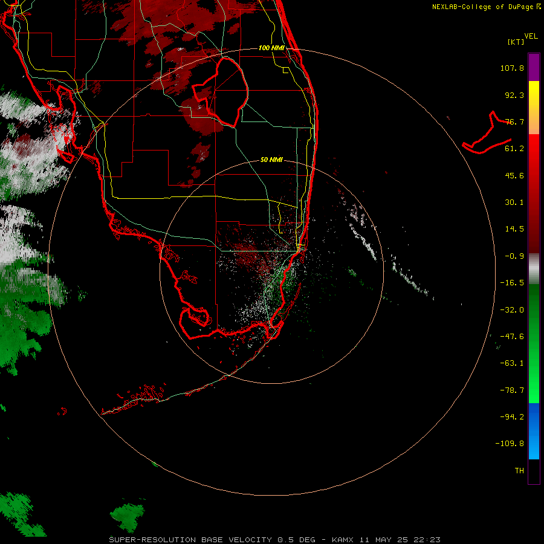Select the 61.2 value on velocity scale

(514, 149)
